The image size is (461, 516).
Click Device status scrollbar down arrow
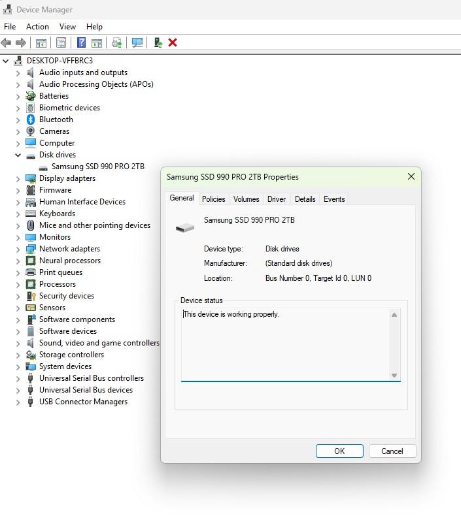click(x=394, y=375)
